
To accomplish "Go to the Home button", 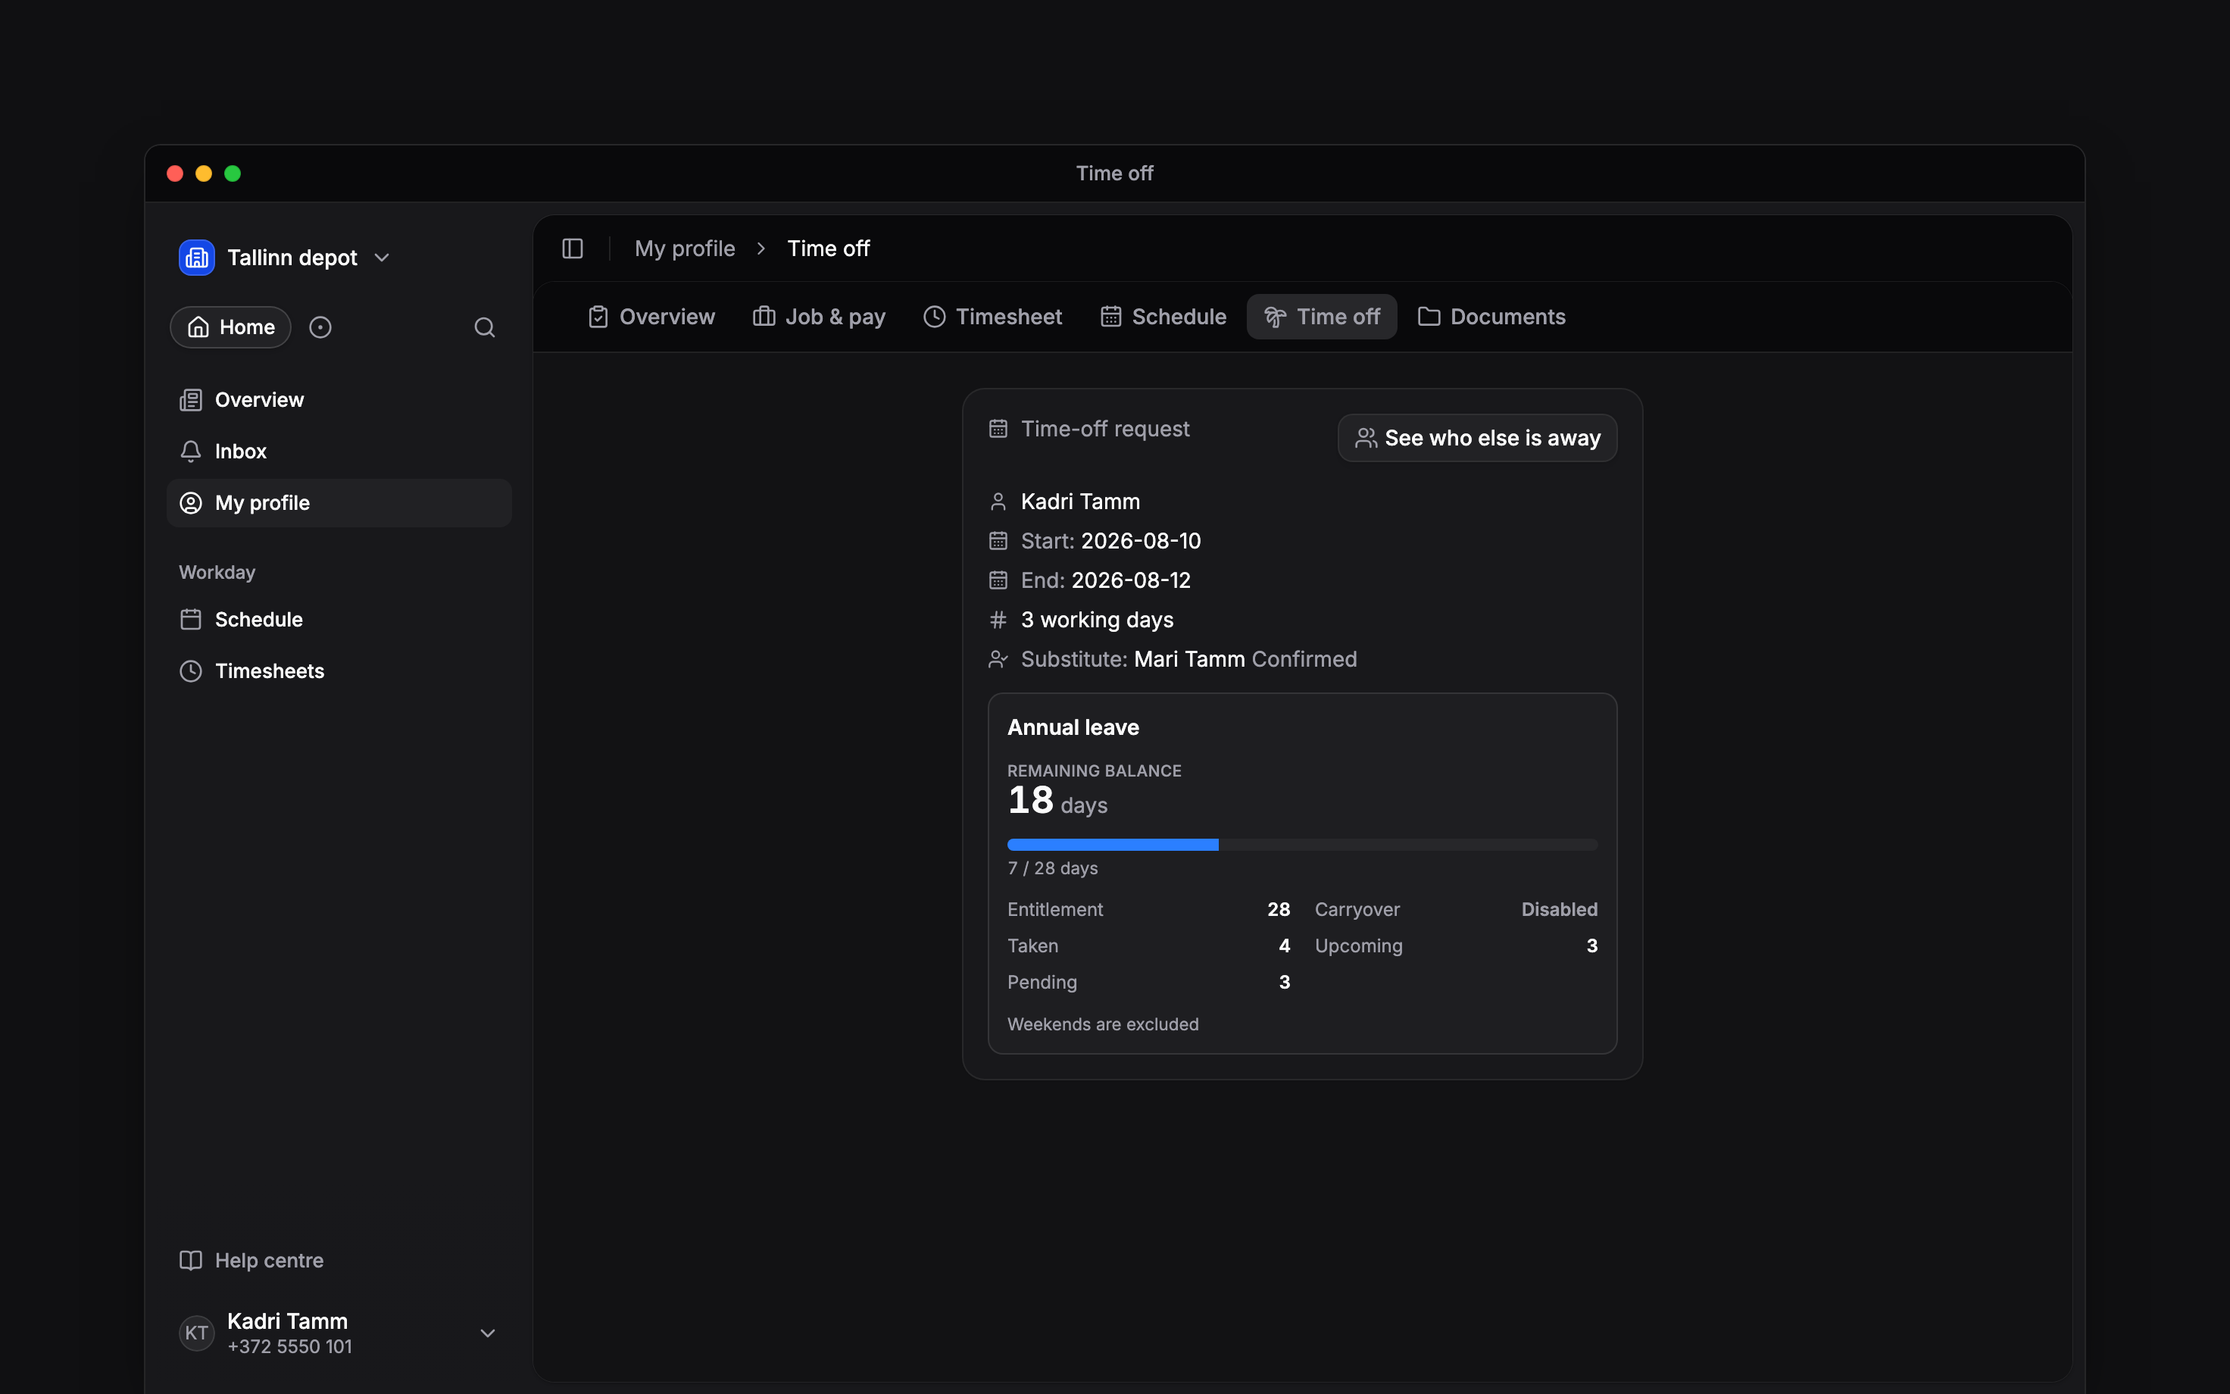I will click(x=230, y=327).
